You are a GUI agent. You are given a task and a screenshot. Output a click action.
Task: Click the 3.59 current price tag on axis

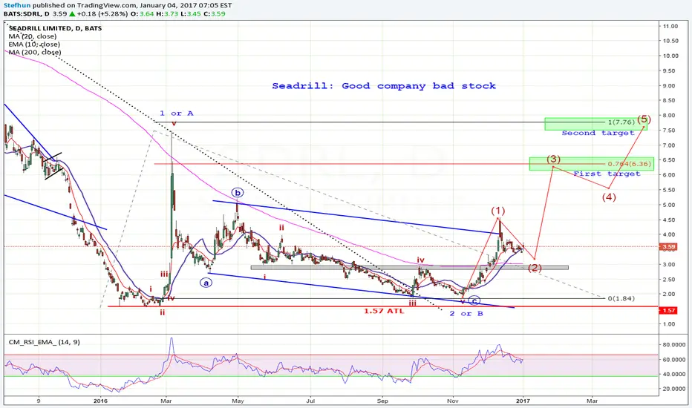pyautogui.click(x=668, y=247)
